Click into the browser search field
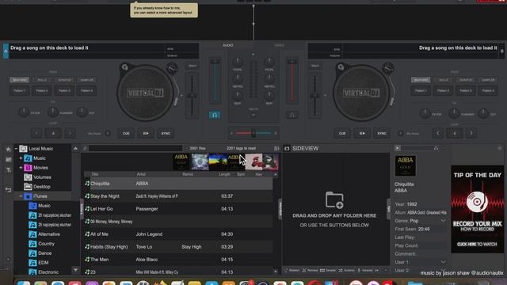This screenshot has width=507, height=285. (x=135, y=148)
